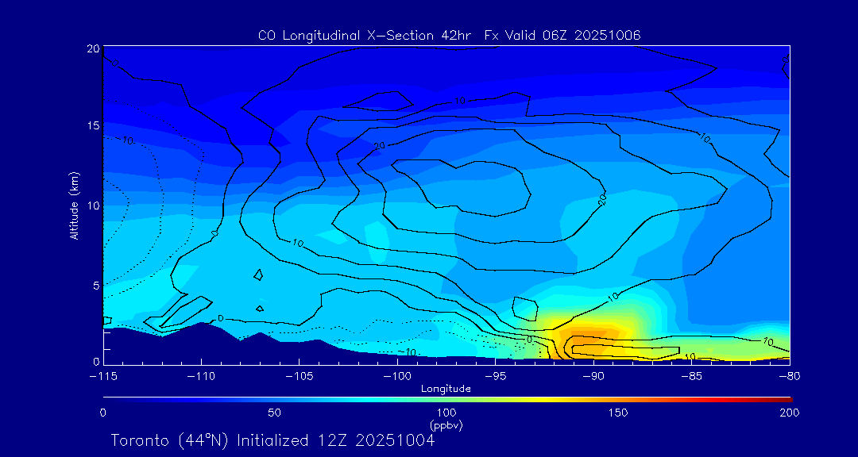The width and height of the screenshot is (858, 457).
Task: Select longitude tick label "-95"
Action: [x=495, y=377]
